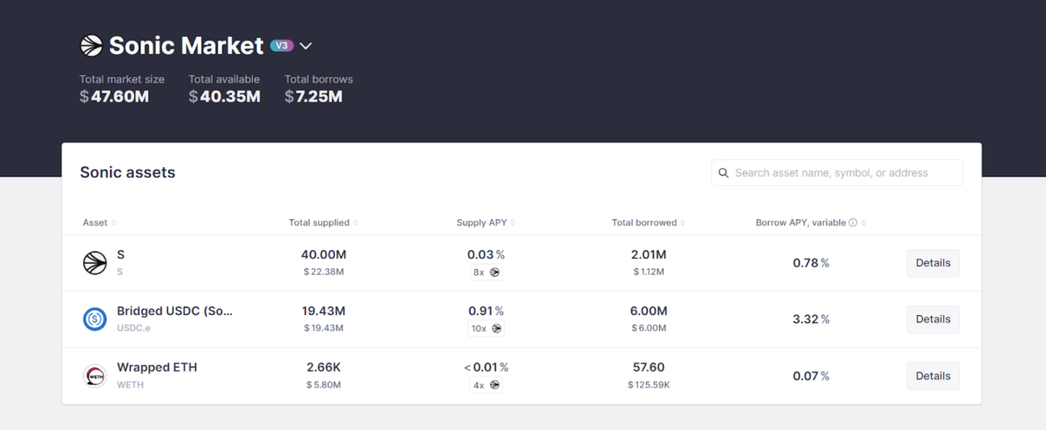
Task: Click the S token icon
Action: pyautogui.click(x=95, y=263)
